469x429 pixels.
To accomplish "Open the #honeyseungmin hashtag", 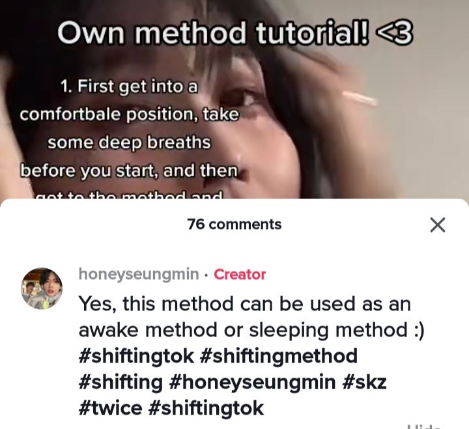I will (252, 381).
